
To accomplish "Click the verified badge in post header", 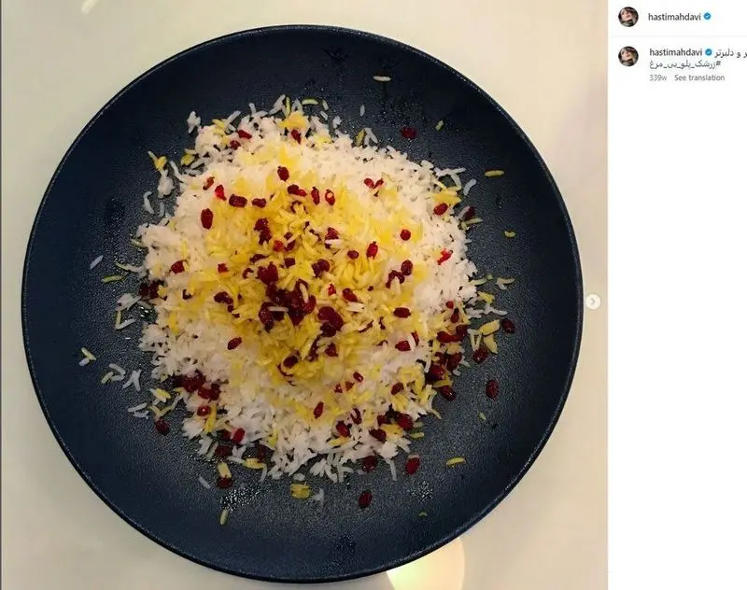I will tap(708, 17).
